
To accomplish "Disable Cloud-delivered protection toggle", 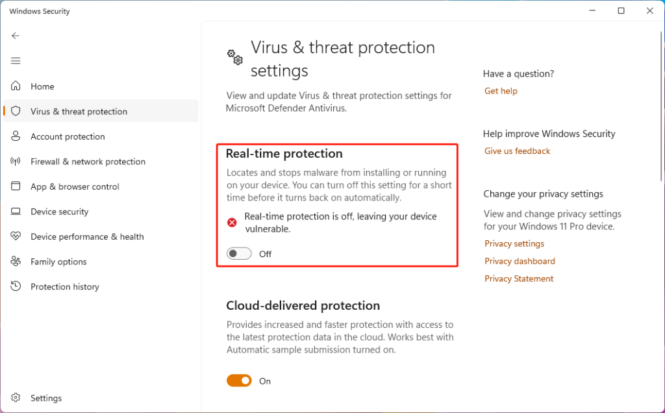I will point(239,381).
